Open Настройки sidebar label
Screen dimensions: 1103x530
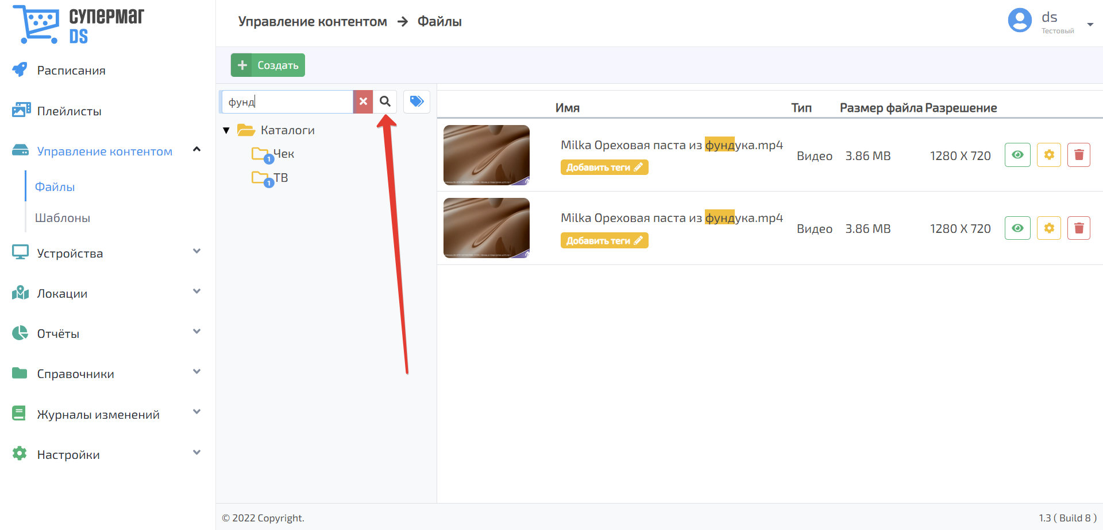tap(68, 455)
